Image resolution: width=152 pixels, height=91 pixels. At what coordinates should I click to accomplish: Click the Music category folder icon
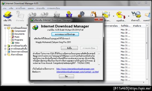click(12, 37)
